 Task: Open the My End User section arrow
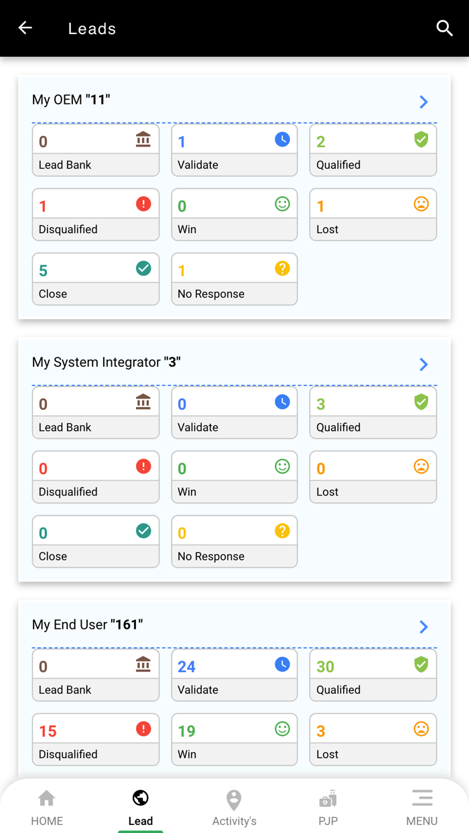click(x=423, y=627)
